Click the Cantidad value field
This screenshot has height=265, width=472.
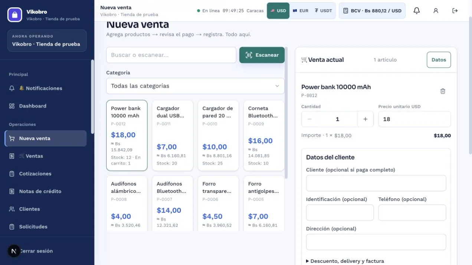338,119
